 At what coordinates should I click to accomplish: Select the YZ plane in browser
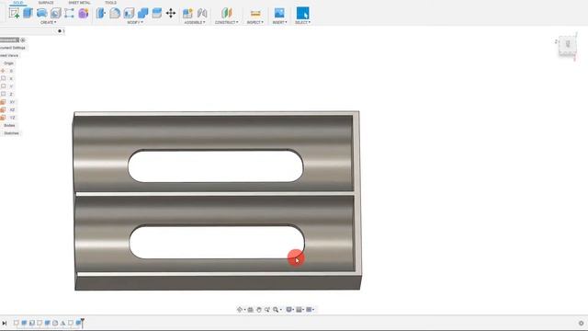12,118
